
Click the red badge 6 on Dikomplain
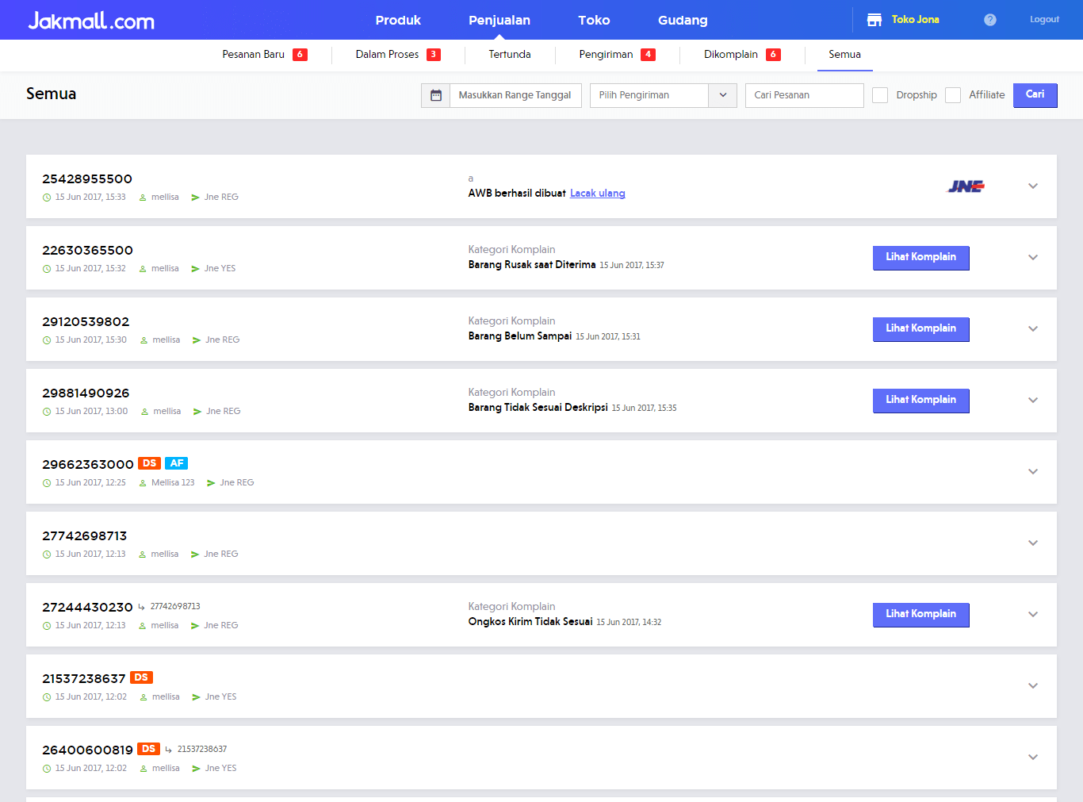pos(773,55)
